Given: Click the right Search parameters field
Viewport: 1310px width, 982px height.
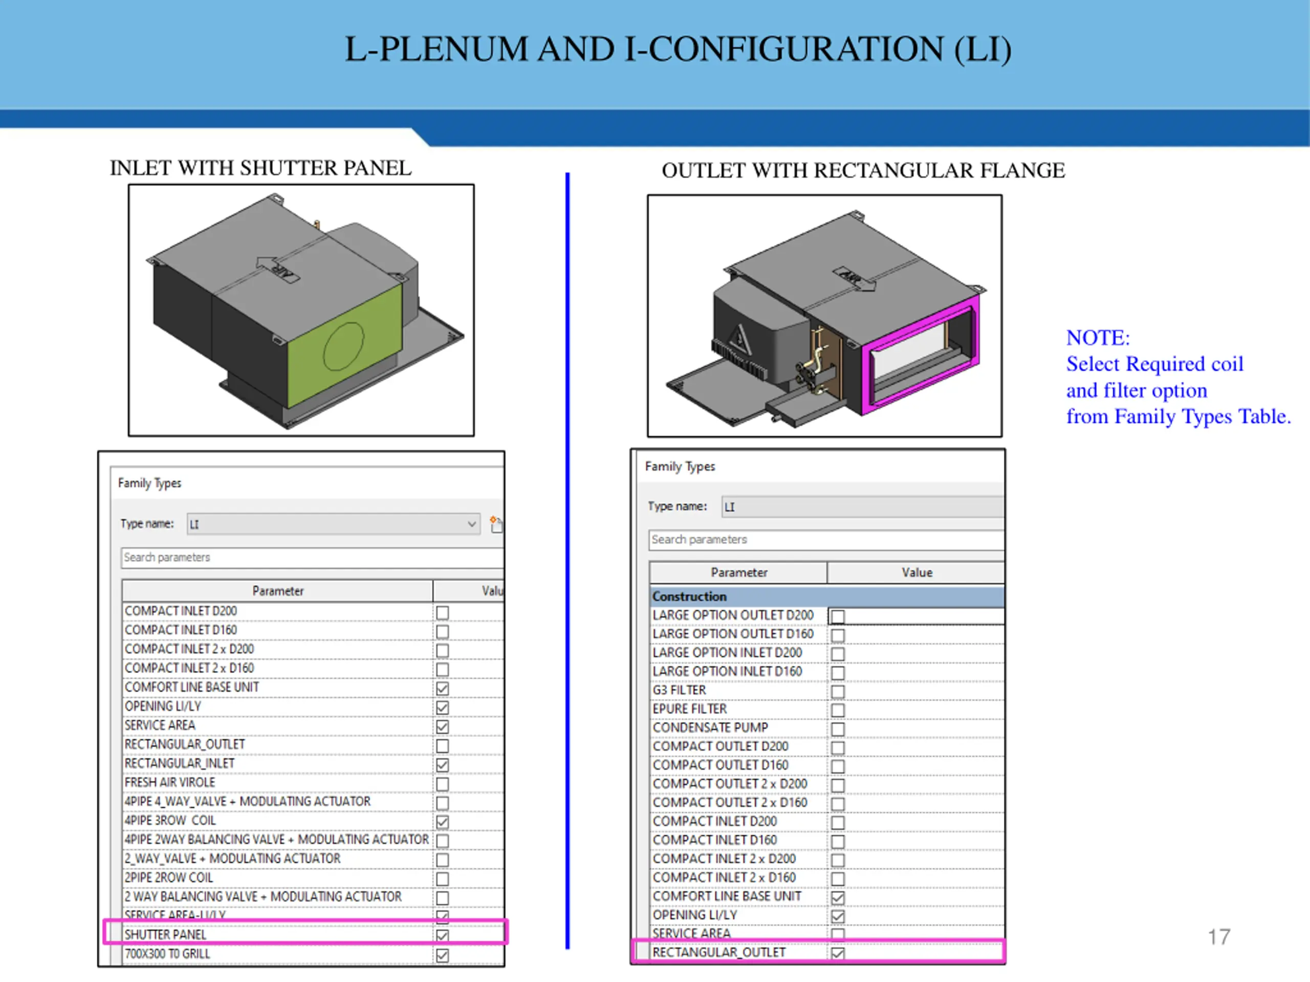Looking at the screenshot, I should coord(826,540).
